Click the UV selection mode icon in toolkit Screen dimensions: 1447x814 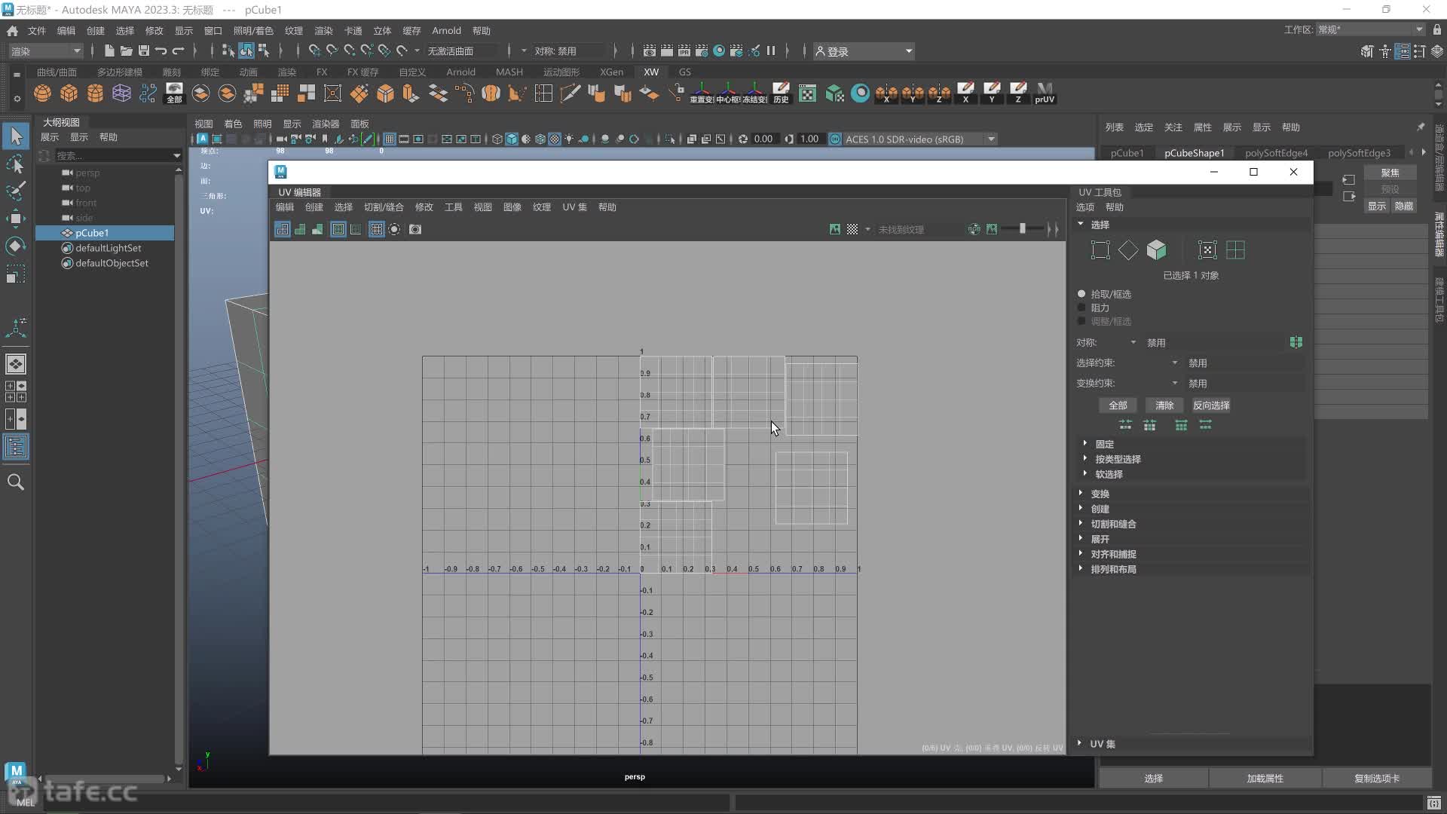pyautogui.click(x=1100, y=250)
